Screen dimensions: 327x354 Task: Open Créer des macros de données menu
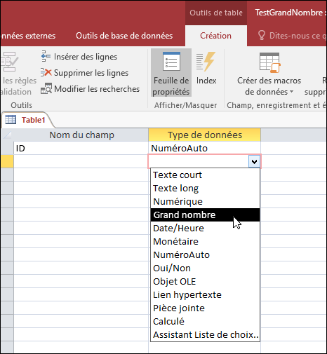pos(269,74)
